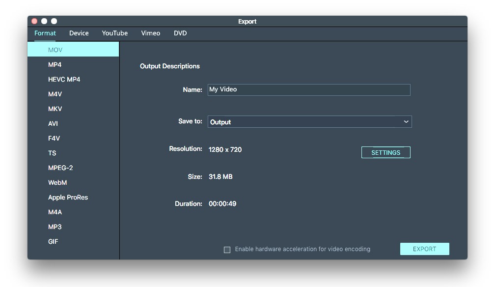The height and width of the screenshot is (287, 495).
Task: Click the EXPORT button
Action: tap(425, 249)
